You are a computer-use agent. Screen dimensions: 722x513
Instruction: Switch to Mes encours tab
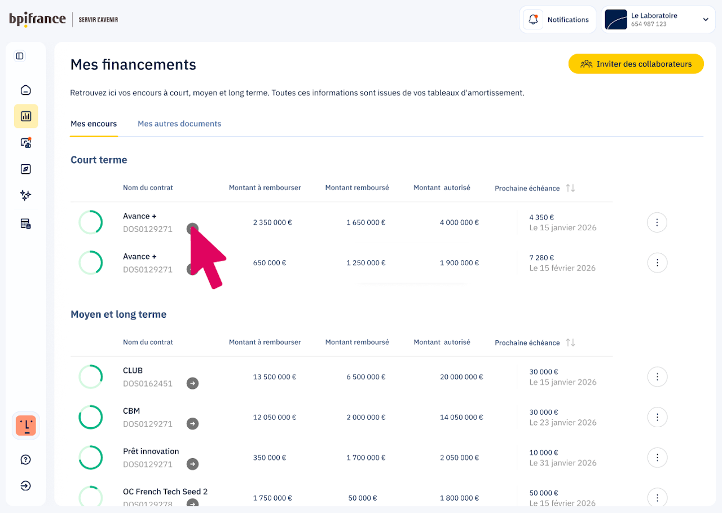94,124
